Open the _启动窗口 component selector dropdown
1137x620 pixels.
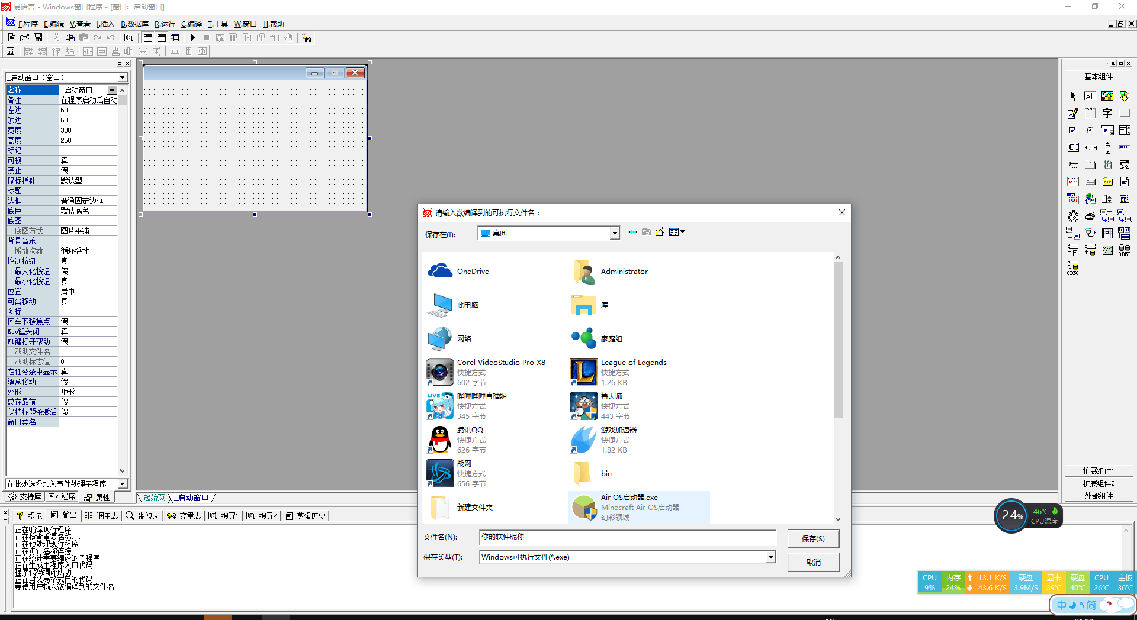point(123,77)
